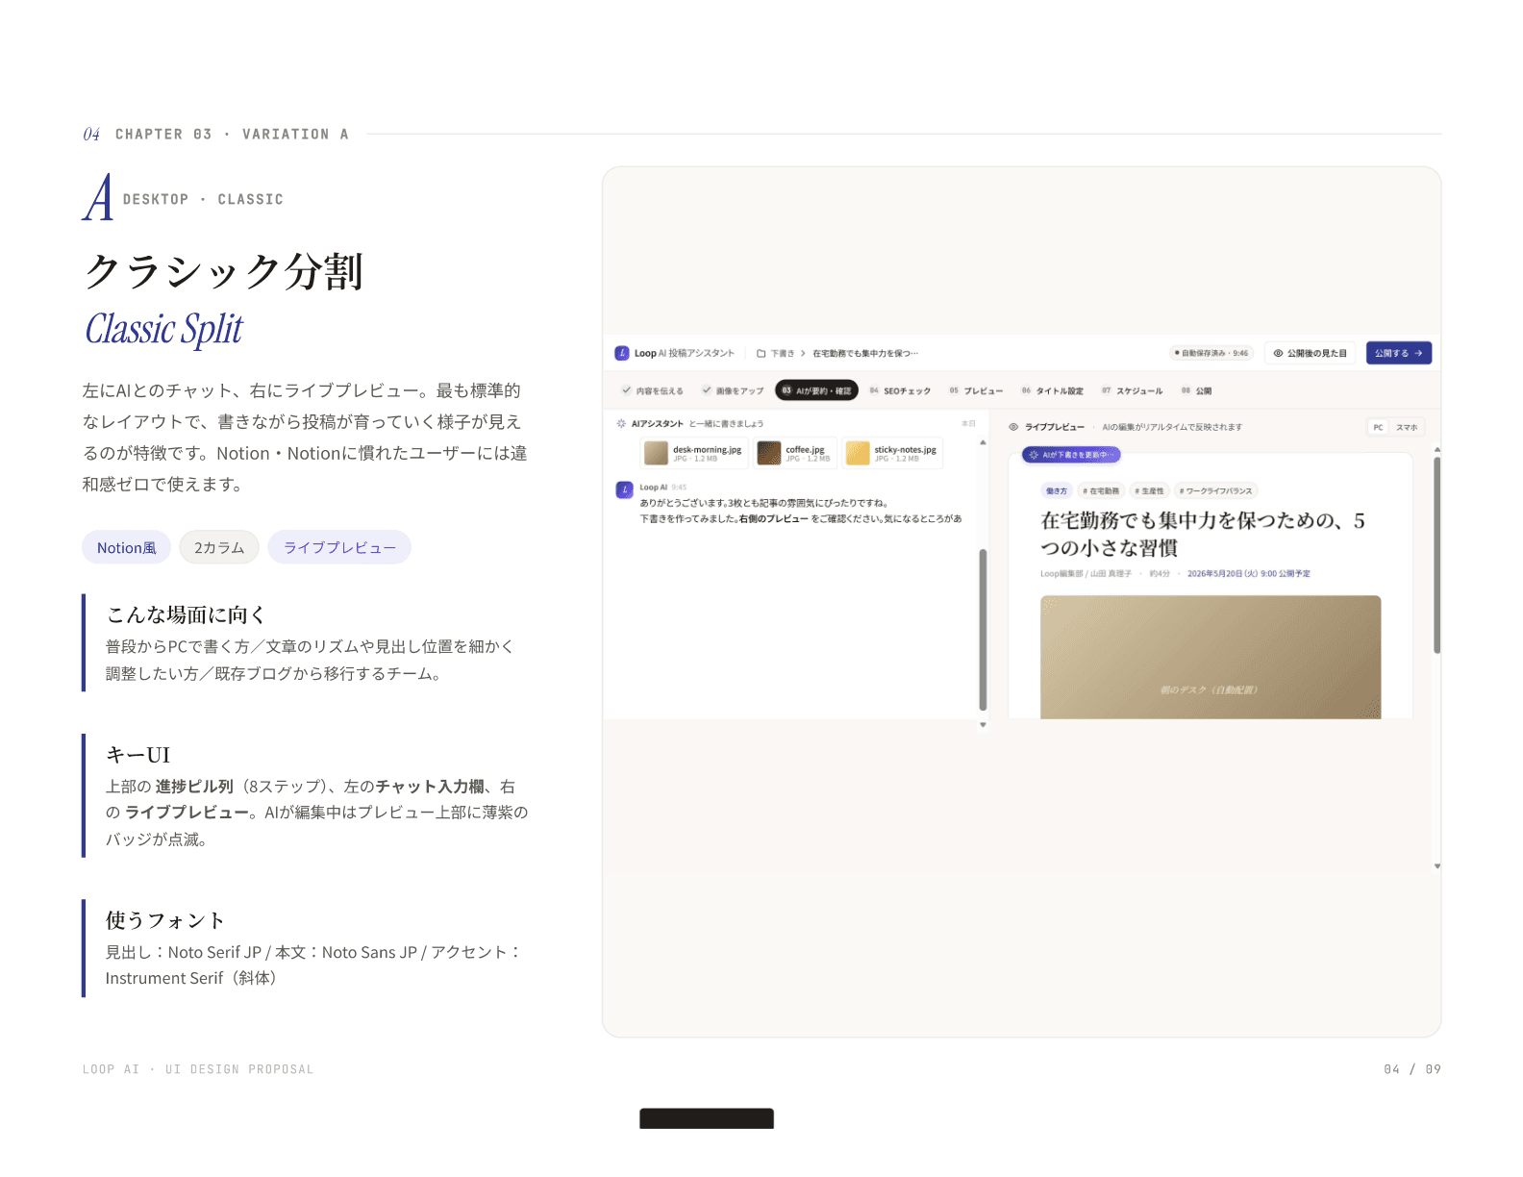Image resolution: width=1523 pixels, height=1177 pixels.
Task: Click the preview panel scrollbar thumb
Action: (x=1436, y=555)
